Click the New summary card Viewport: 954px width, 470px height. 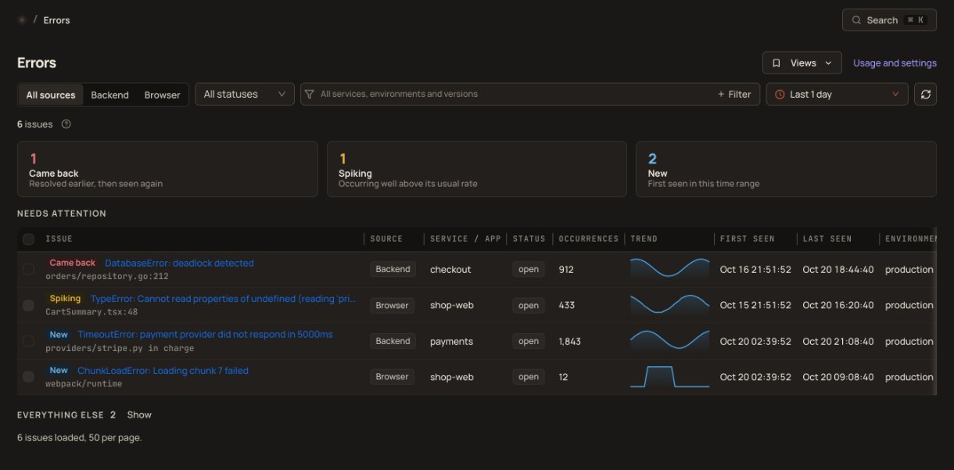(786, 169)
